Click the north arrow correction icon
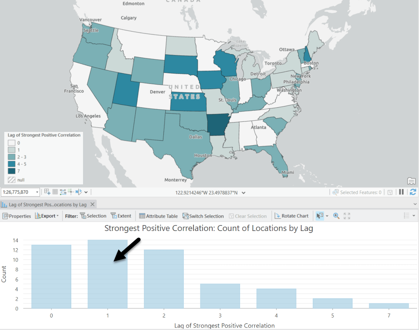This screenshot has width=419, height=330. pyautogui.click(x=79, y=191)
